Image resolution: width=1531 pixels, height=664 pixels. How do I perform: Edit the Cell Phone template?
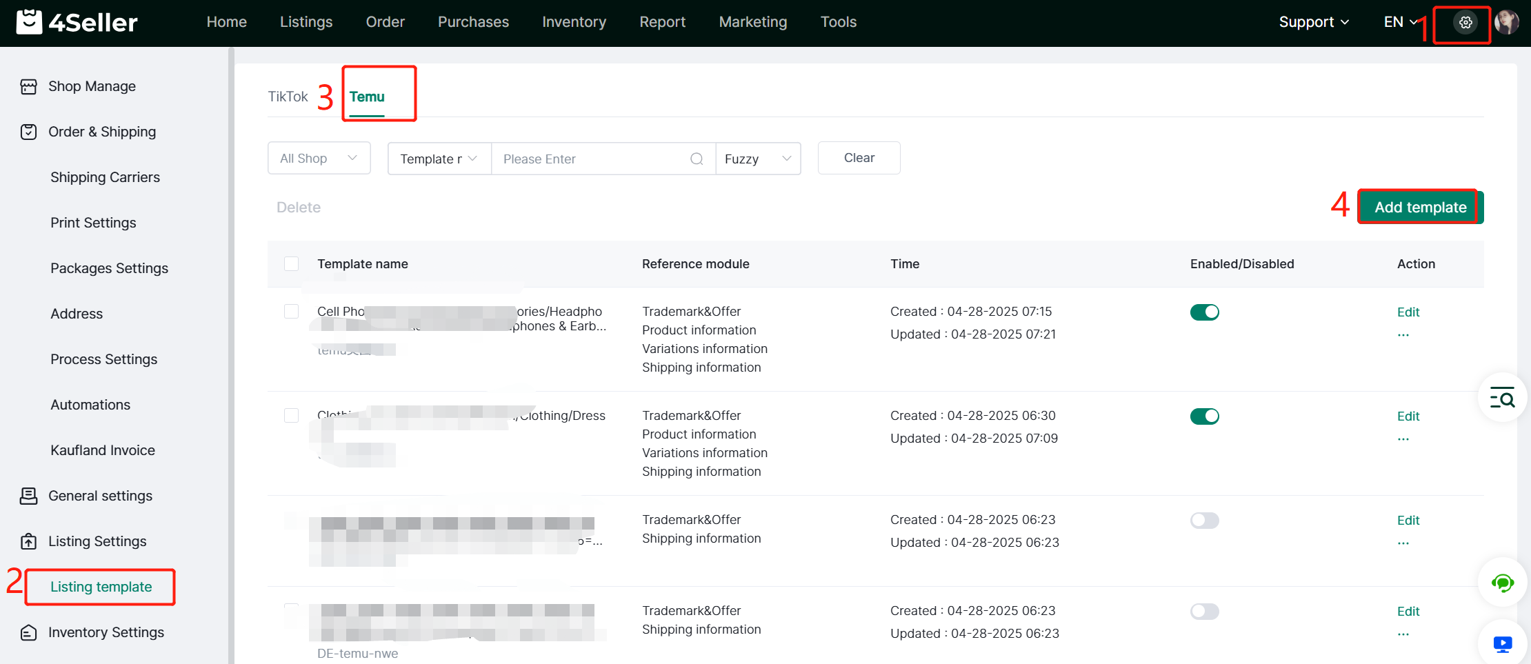[1408, 312]
